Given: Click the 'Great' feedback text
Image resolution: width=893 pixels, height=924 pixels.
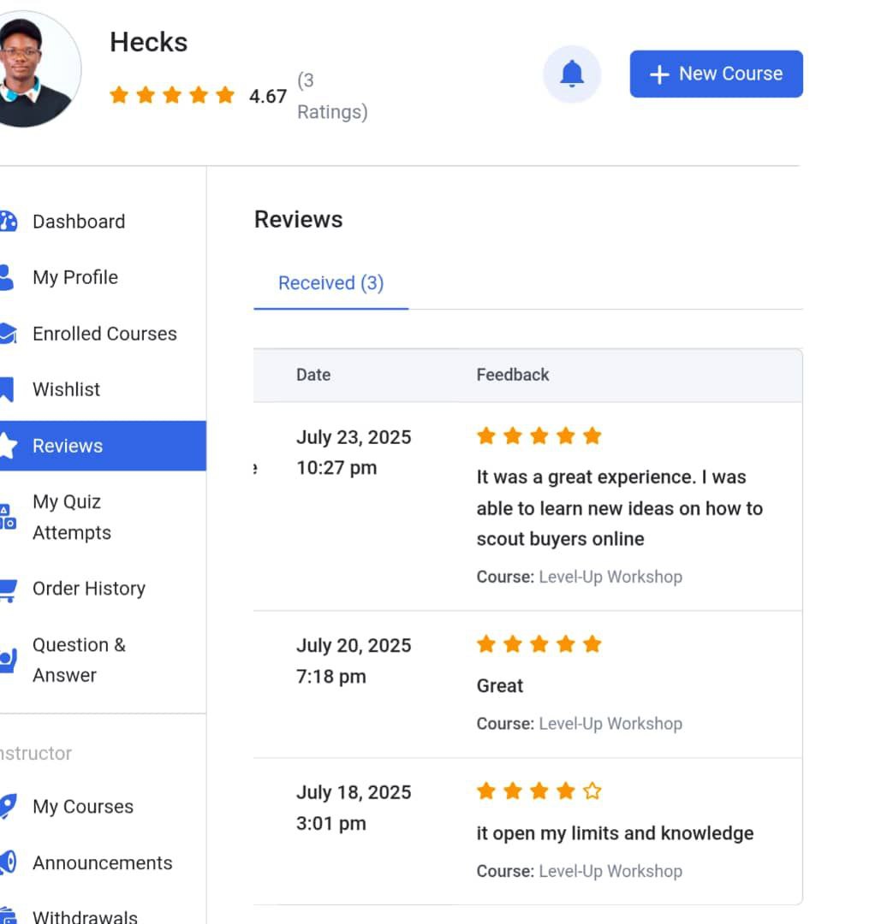Looking at the screenshot, I should [x=500, y=686].
